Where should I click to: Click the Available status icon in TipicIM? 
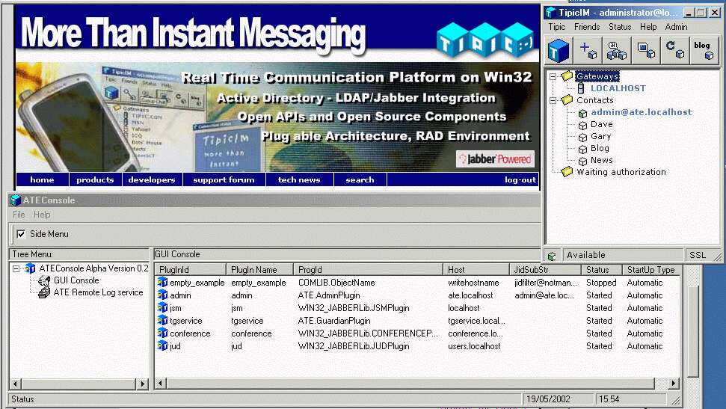tap(552, 255)
